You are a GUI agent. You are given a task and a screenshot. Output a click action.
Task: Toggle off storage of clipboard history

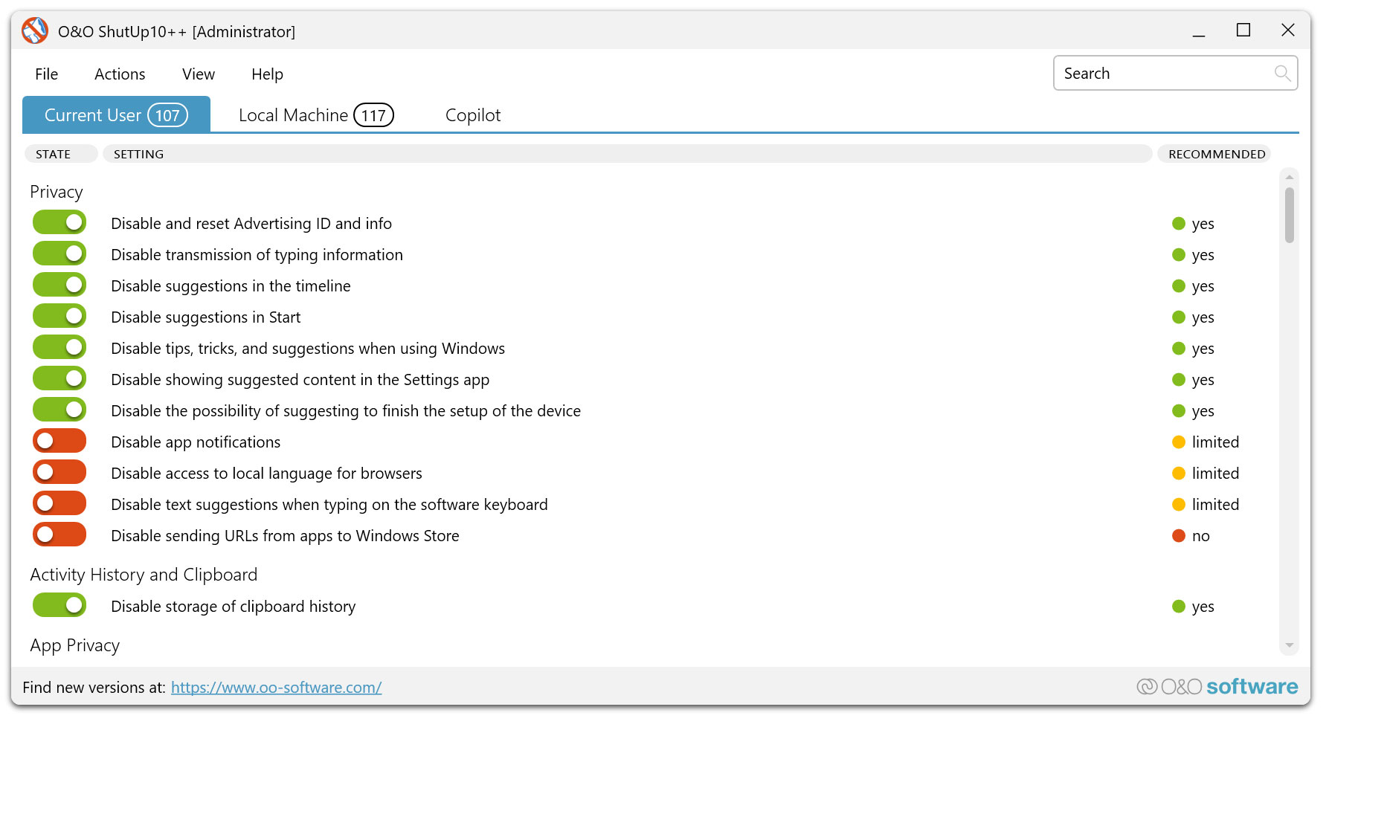point(59,604)
